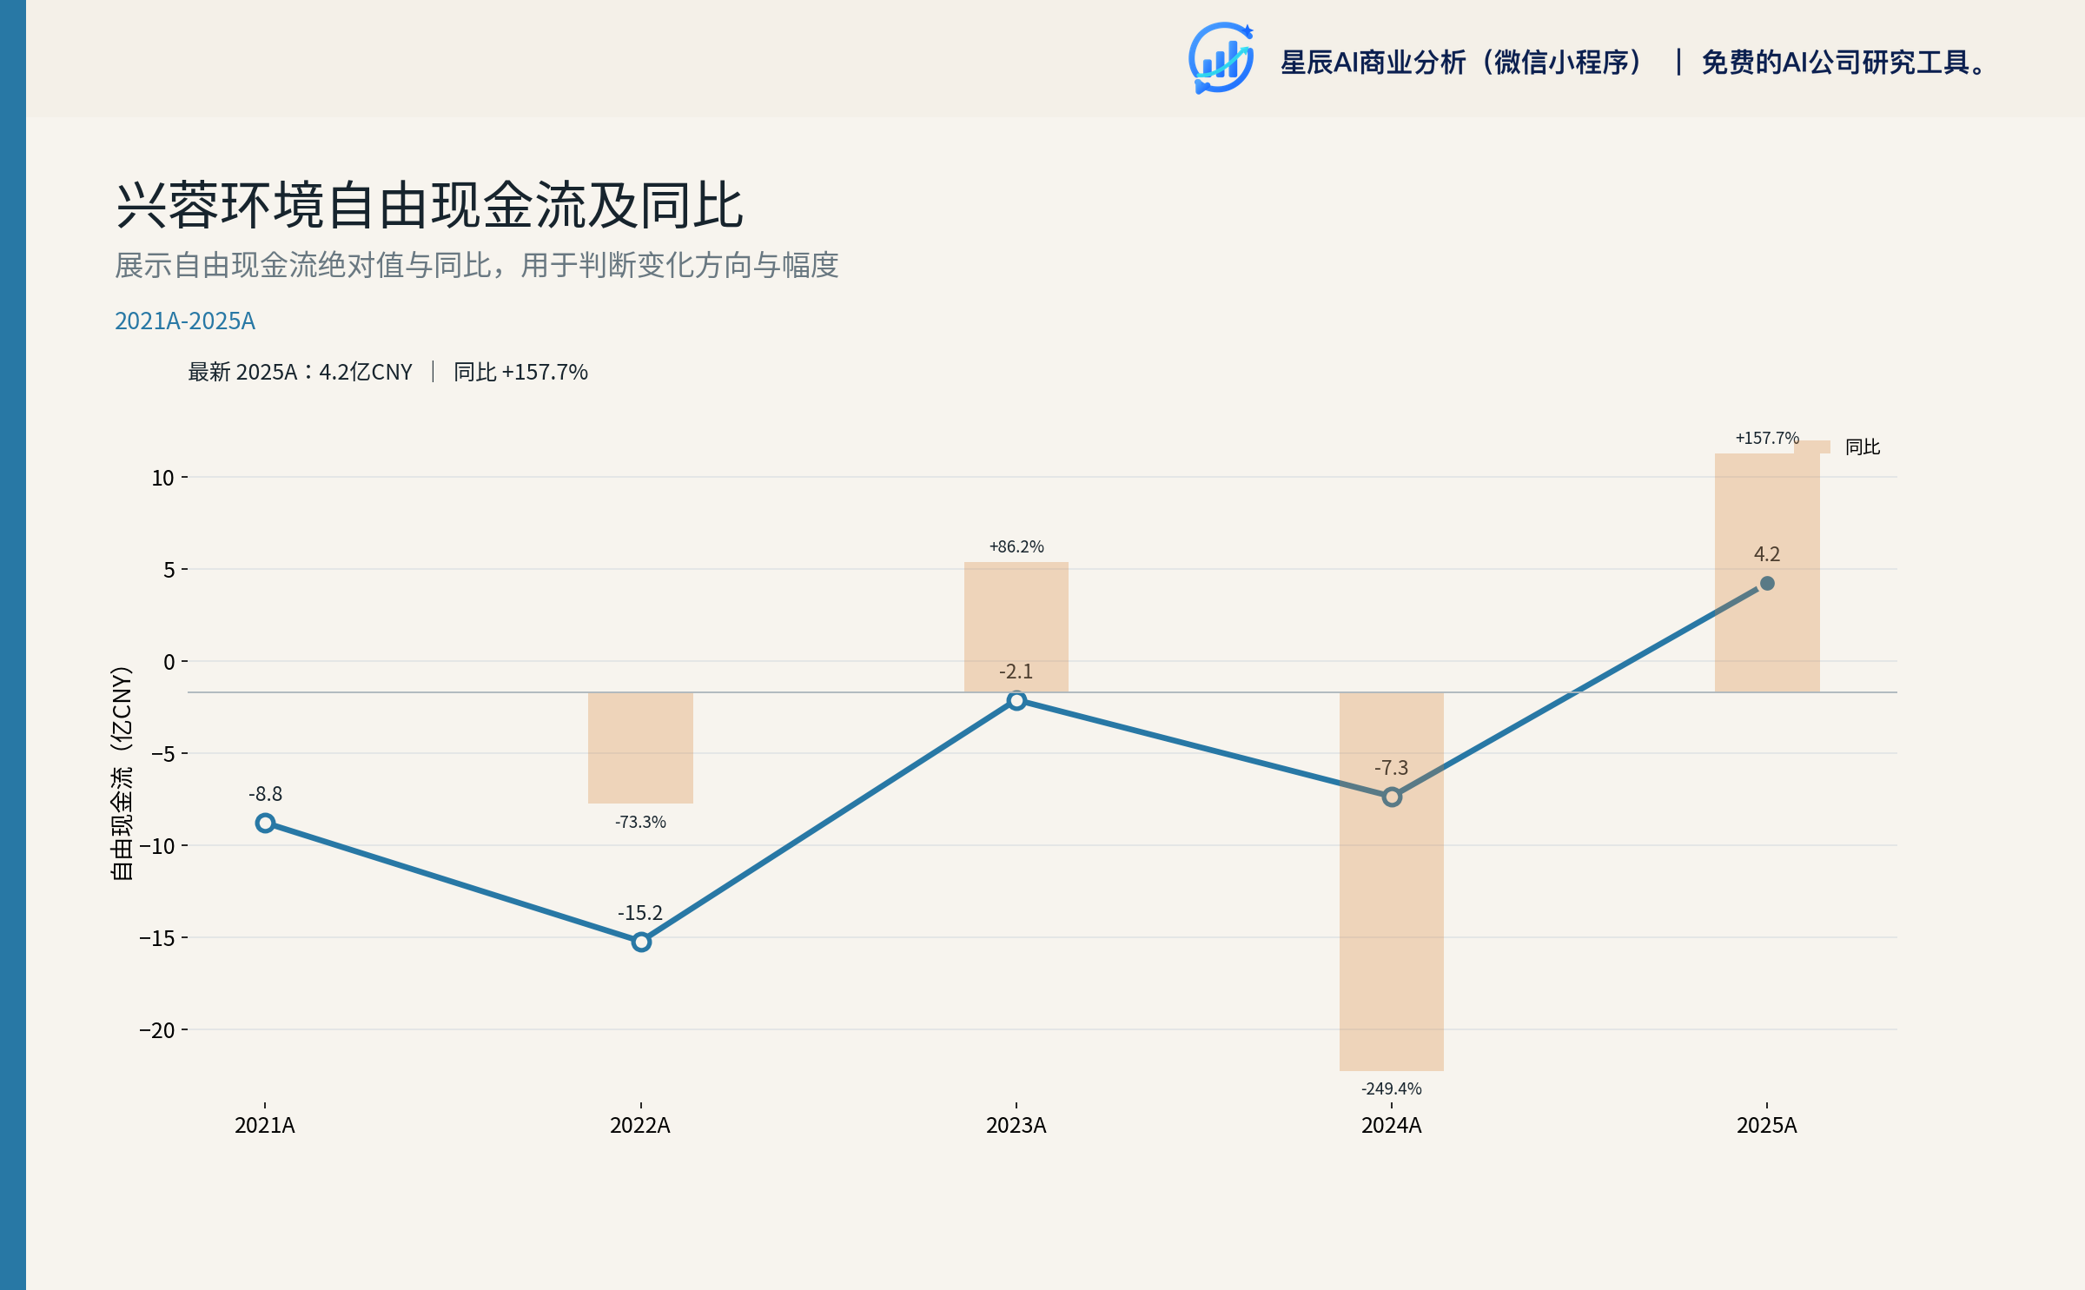
Task: Click the 2024A year-over-year bar
Action: pos(1392,882)
